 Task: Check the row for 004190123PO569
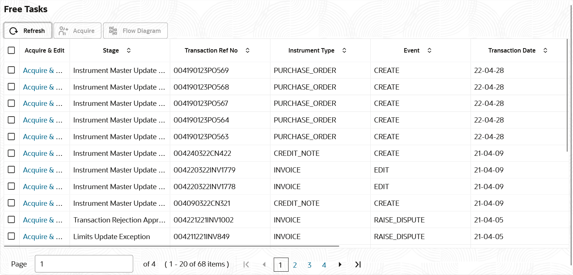pyautogui.click(x=11, y=70)
